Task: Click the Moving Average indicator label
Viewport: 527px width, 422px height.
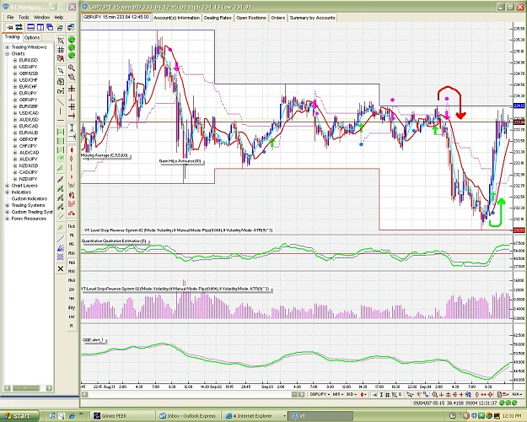Action: point(105,156)
